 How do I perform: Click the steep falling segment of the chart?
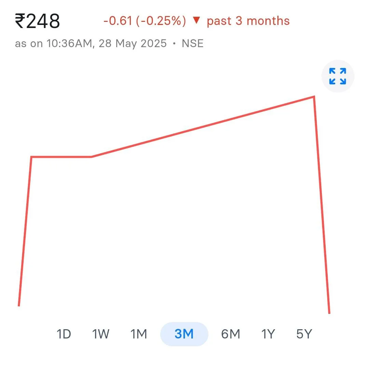pos(322,205)
